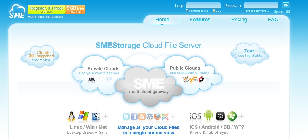Click the Mac Finder icon
The height and width of the screenshot is (139, 308).
pos(96,117)
